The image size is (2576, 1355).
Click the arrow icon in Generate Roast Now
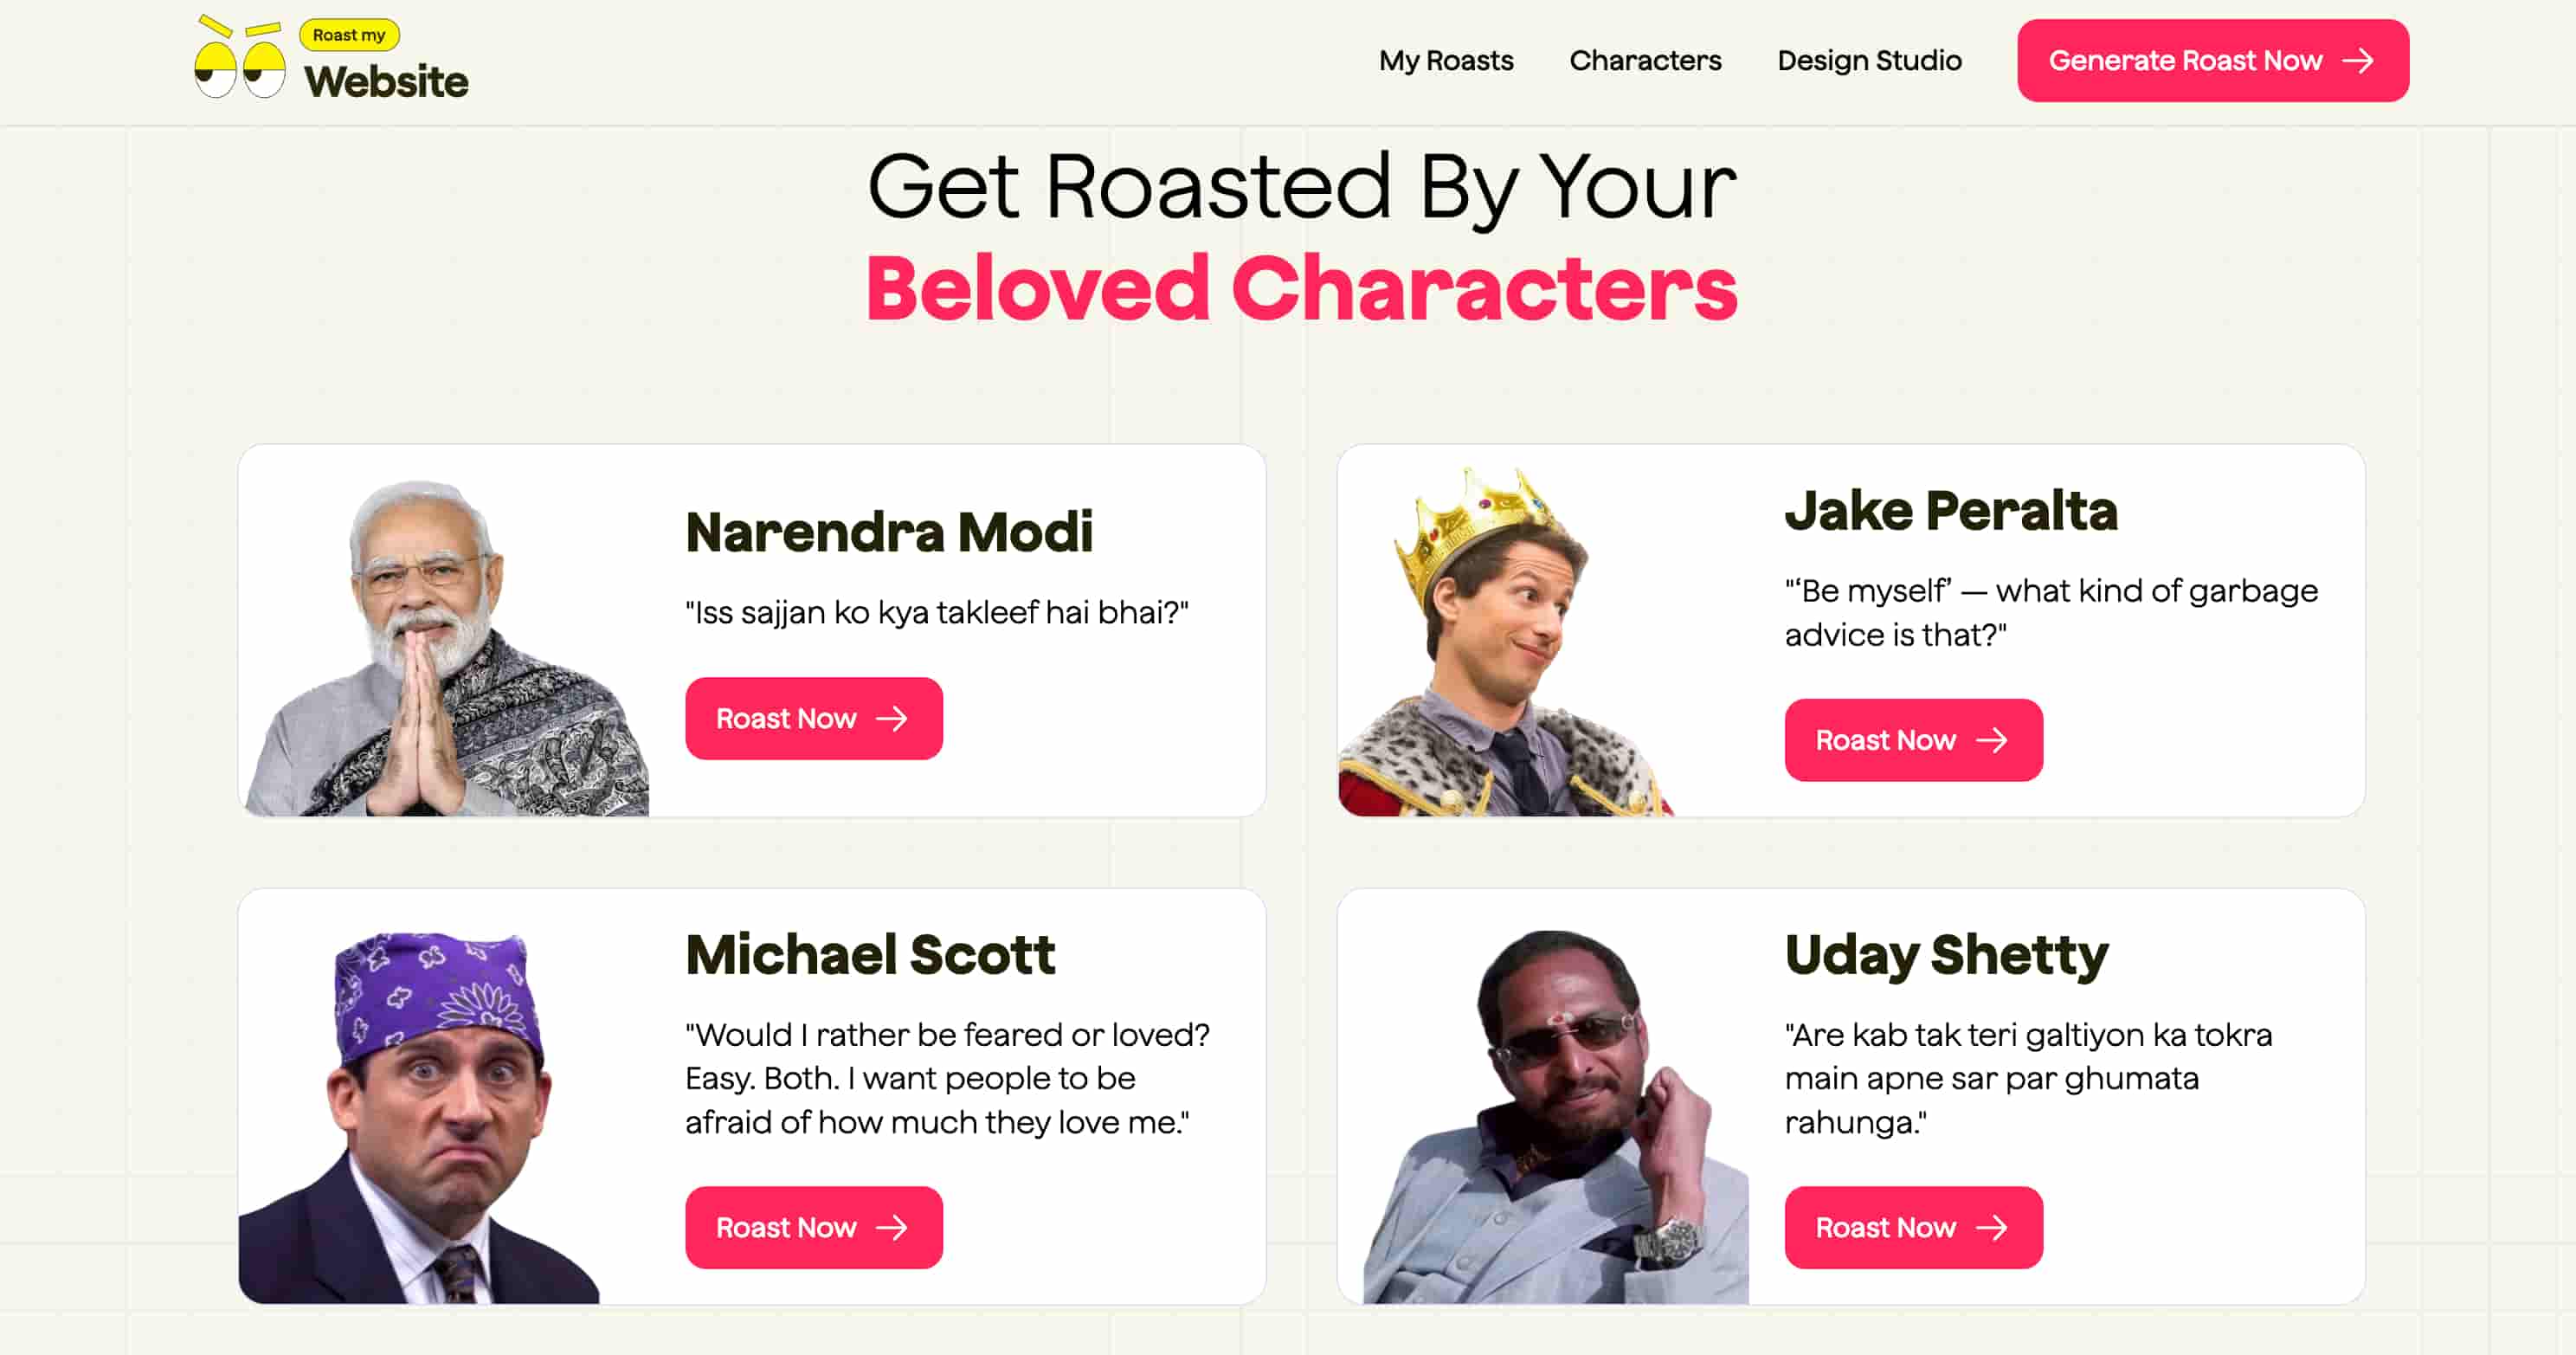[x=2358, y=61]
